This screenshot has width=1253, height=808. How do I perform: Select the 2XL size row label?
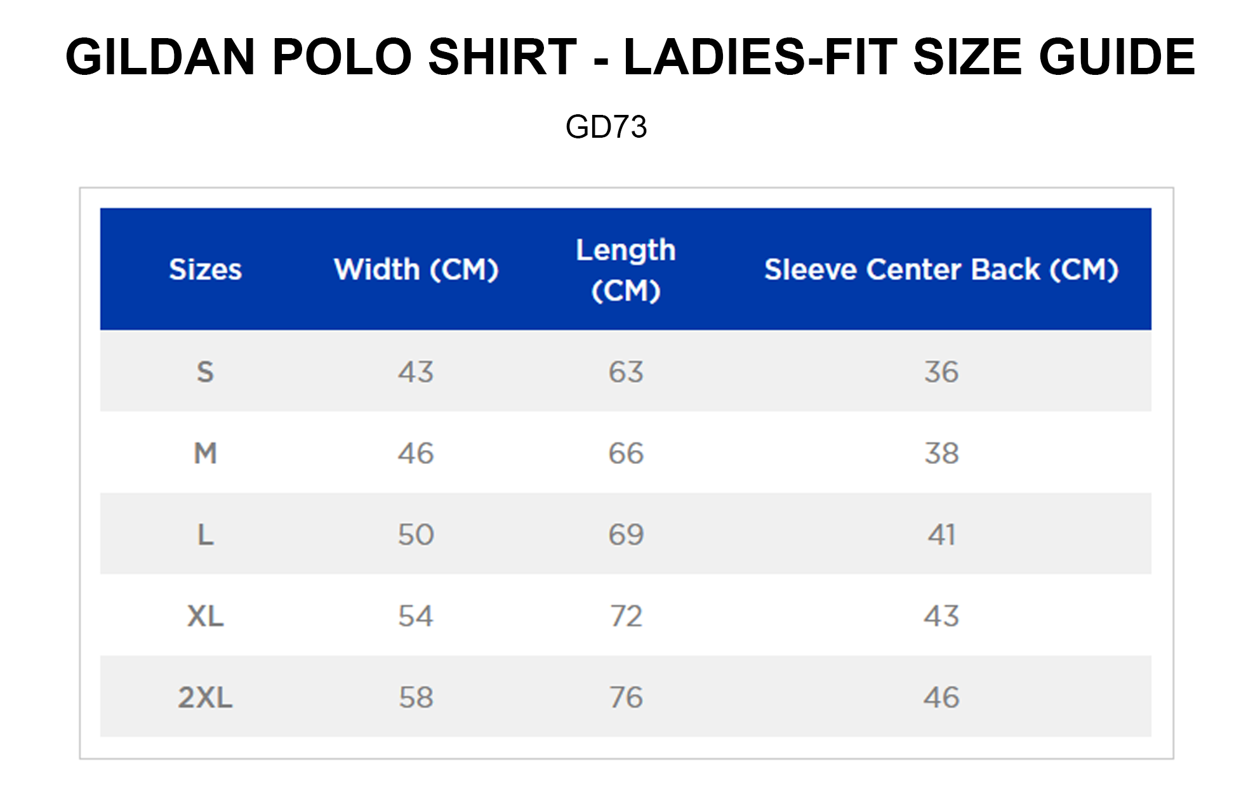click(x=205, y=697)
